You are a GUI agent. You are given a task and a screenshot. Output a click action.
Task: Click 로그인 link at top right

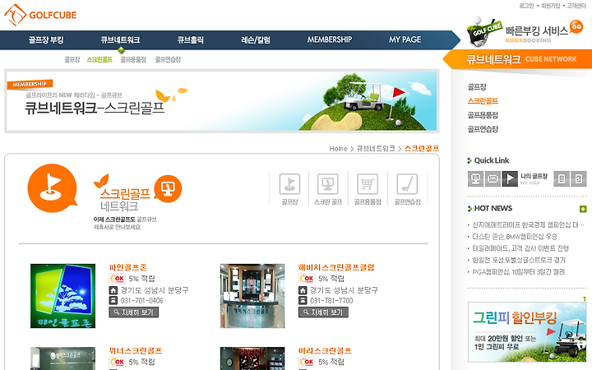(526, 6)
